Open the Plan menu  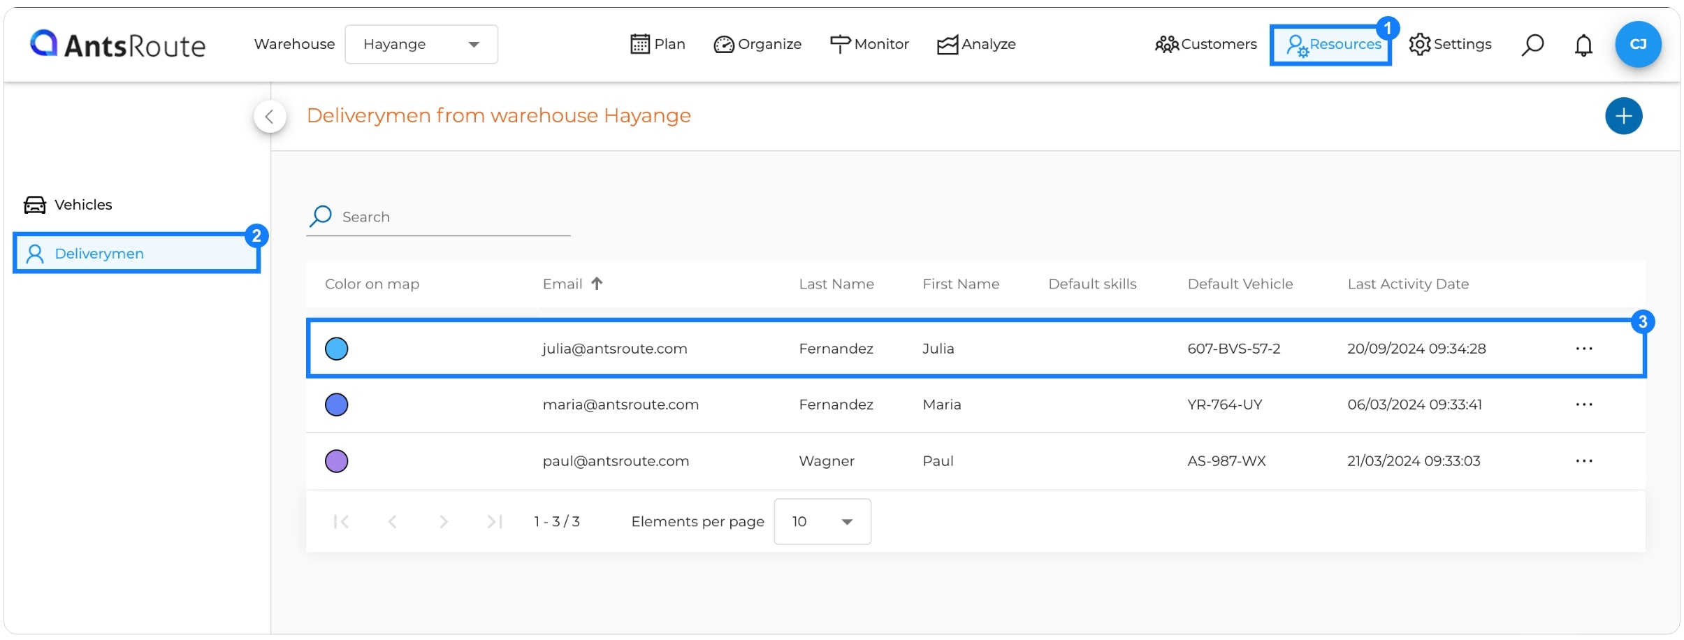(658, 44)
